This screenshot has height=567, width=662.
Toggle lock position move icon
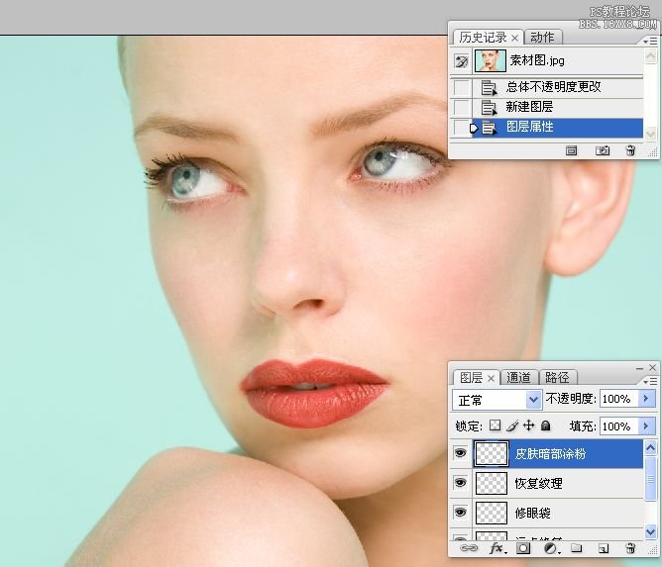[x=528, y=425]
